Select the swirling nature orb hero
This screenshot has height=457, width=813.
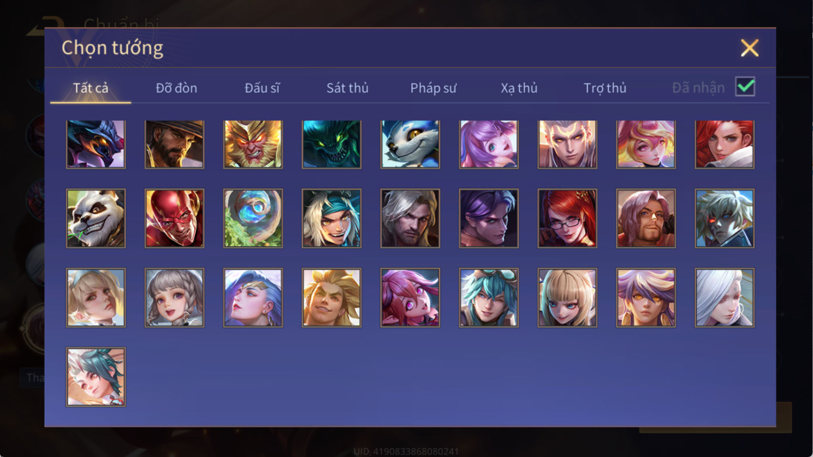pyautogui.click(x=253, y=218)
